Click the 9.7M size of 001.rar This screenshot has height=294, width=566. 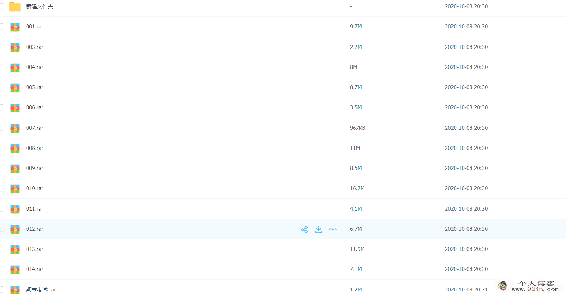pyautogui.click(x=356, y=27)
